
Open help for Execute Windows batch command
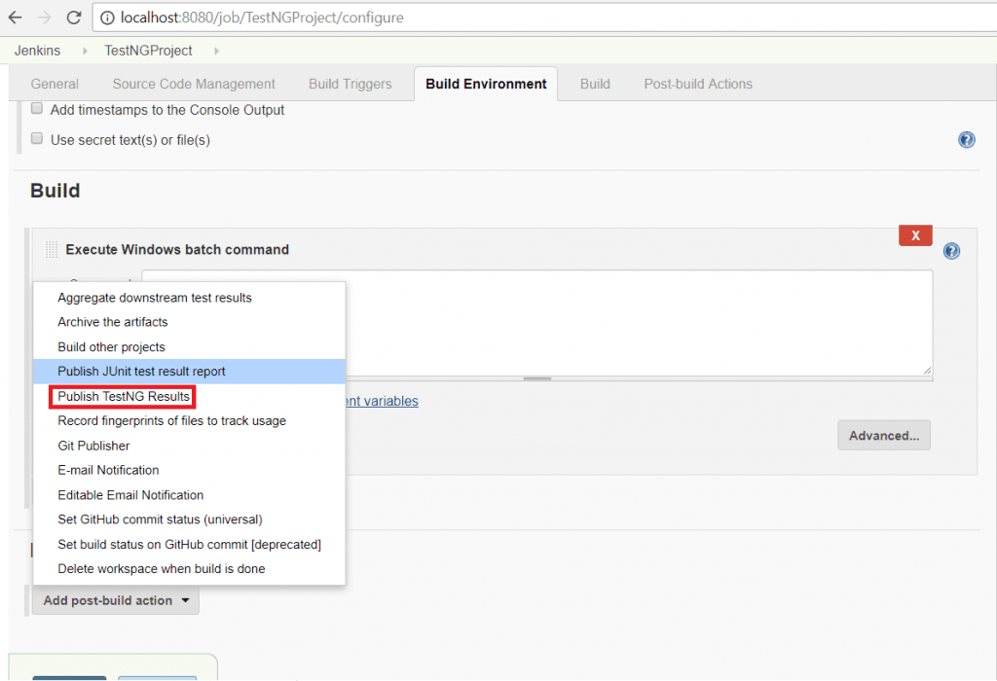coord(951,251)
